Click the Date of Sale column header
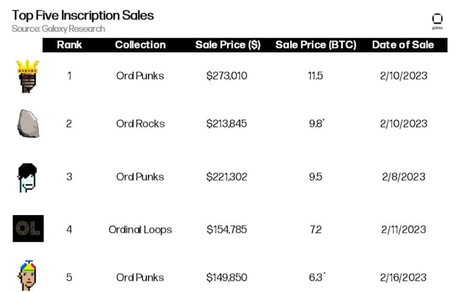Screen dimensions: 455x292 click(403, 44)
